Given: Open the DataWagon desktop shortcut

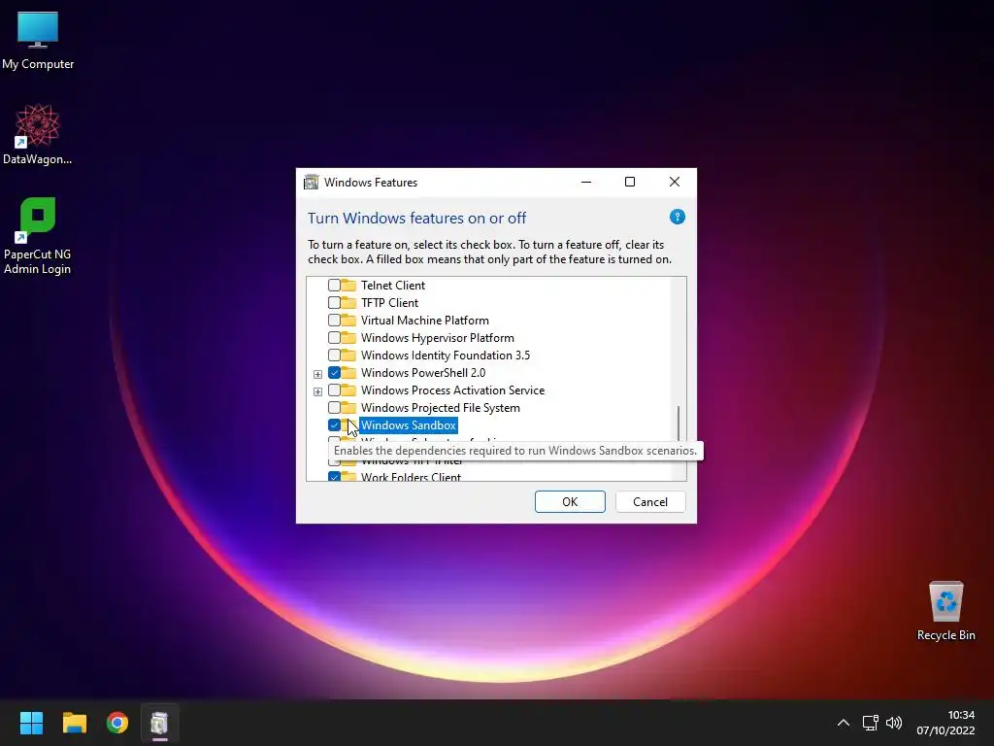Looking at the screenshot, I should coord(38,134).
